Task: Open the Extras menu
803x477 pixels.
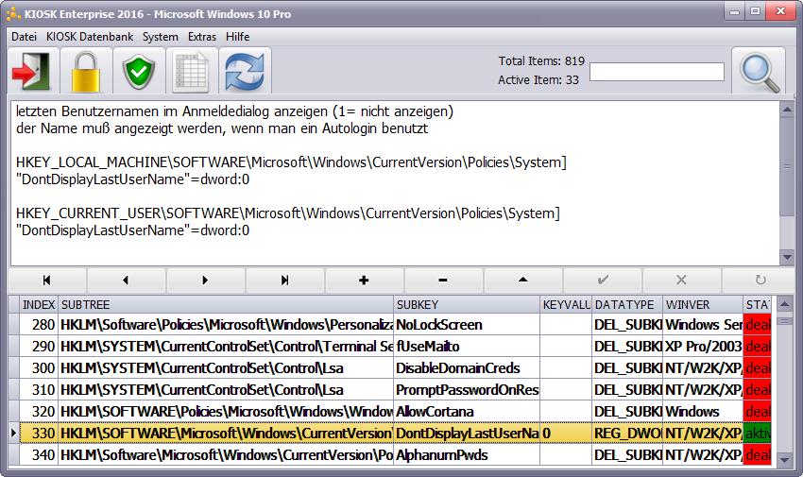Action: tap(202, 37)
